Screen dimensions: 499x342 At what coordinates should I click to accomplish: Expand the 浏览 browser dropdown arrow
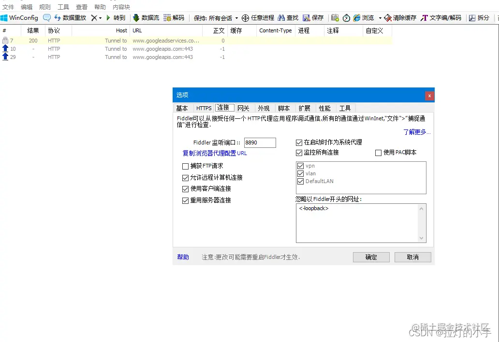(380, 17)
